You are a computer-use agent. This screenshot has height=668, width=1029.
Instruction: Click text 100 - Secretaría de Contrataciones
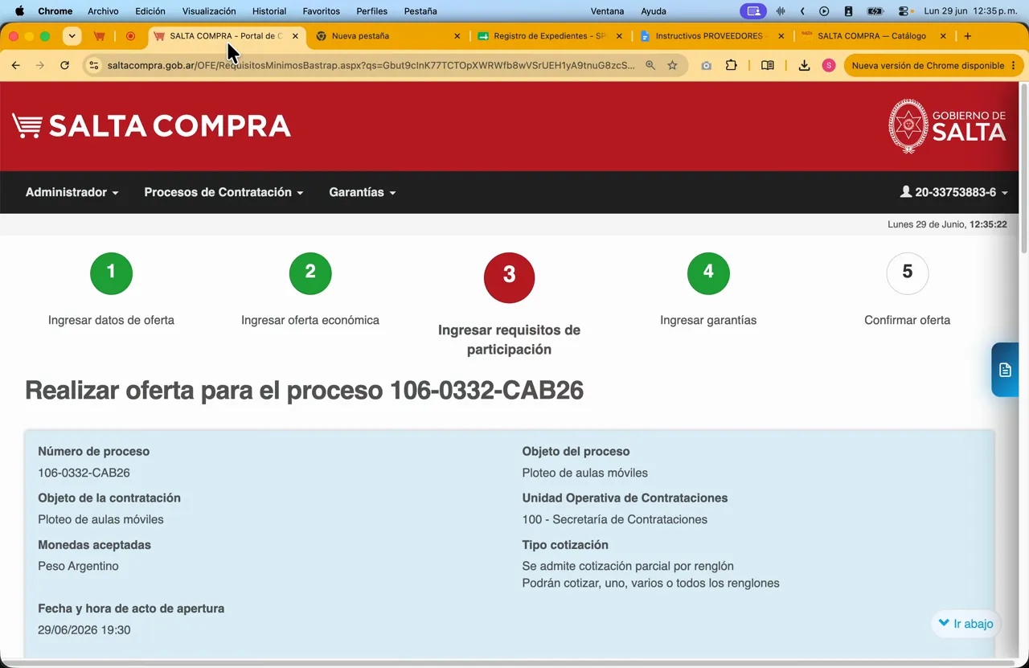tap(615, 519)
